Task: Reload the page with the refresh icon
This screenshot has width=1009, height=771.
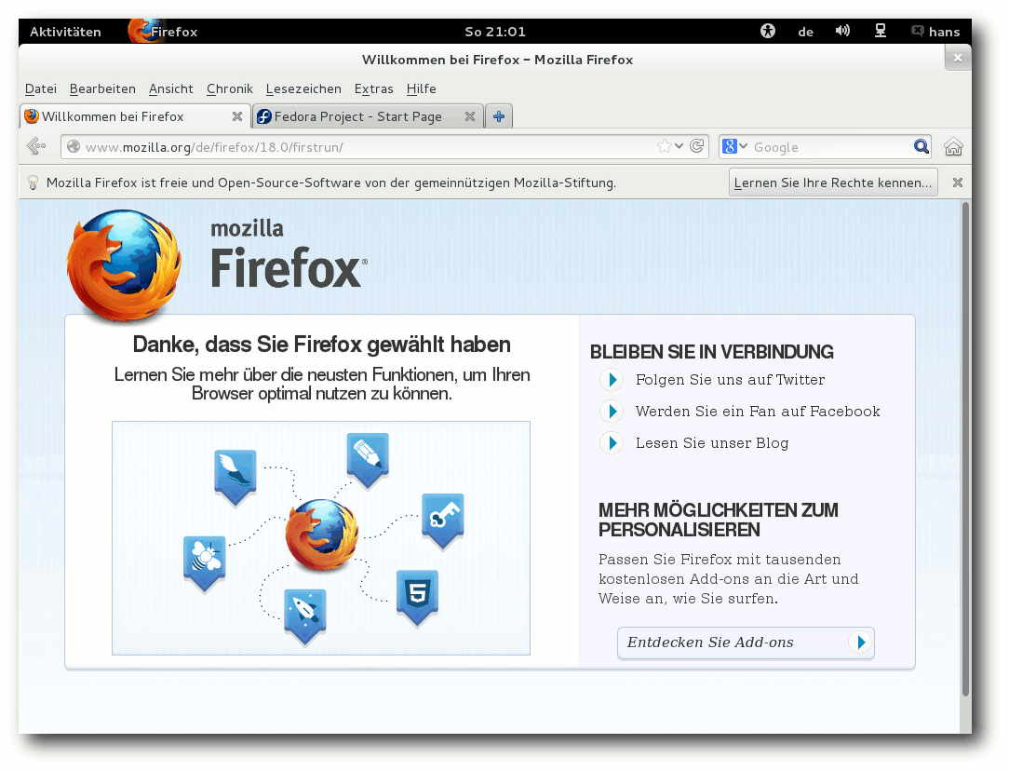Action: click(696, 146)
